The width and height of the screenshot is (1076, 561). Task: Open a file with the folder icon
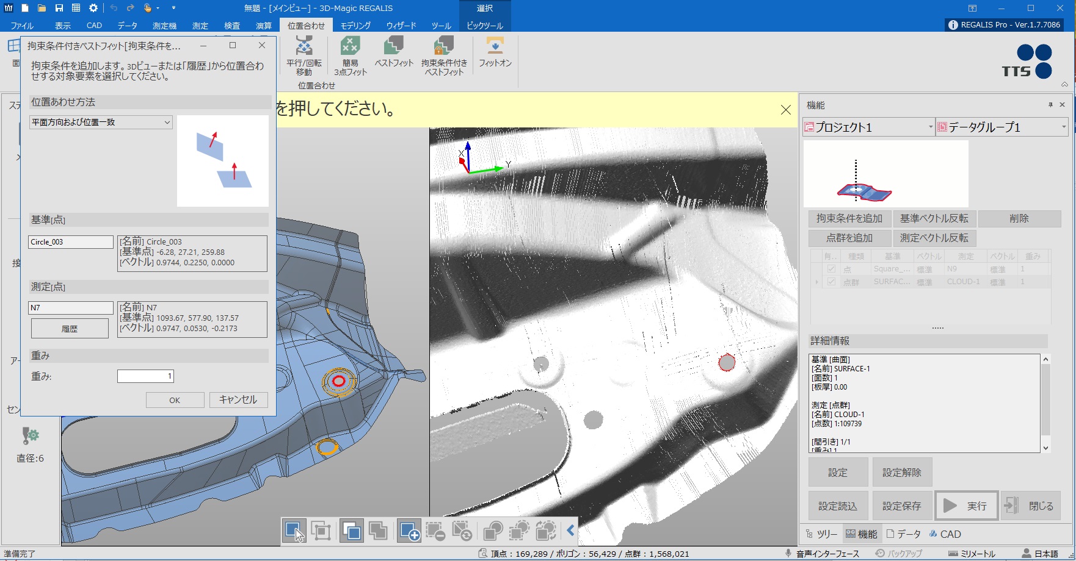[42, 8]
